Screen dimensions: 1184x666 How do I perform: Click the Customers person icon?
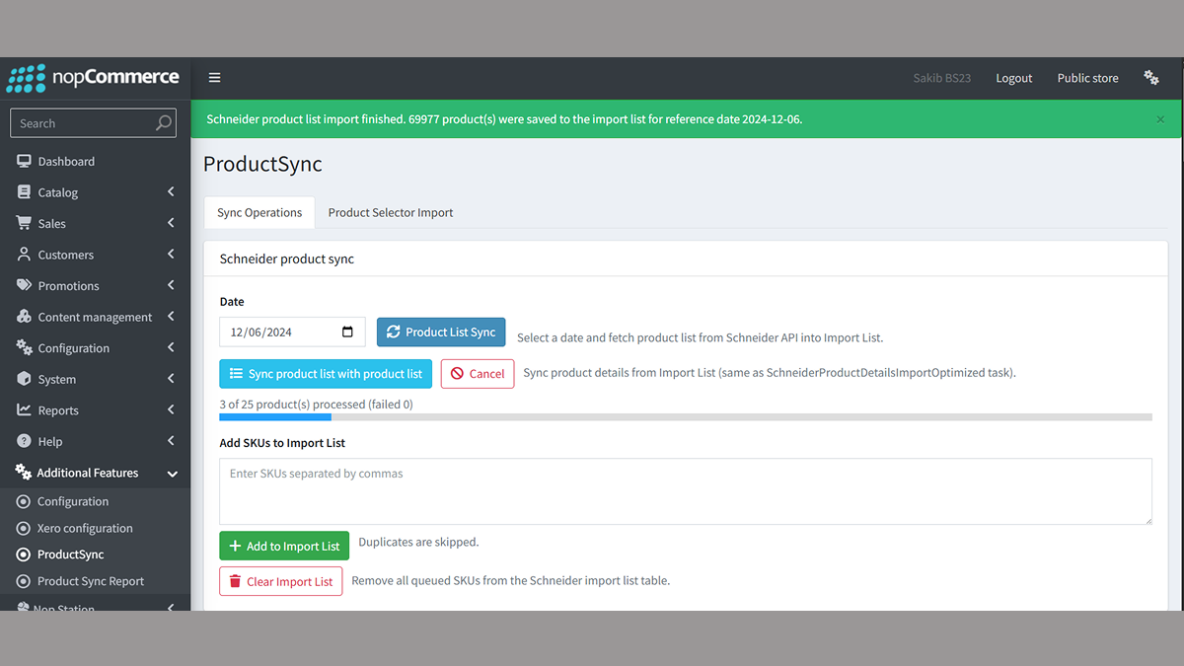click(25, 255)
